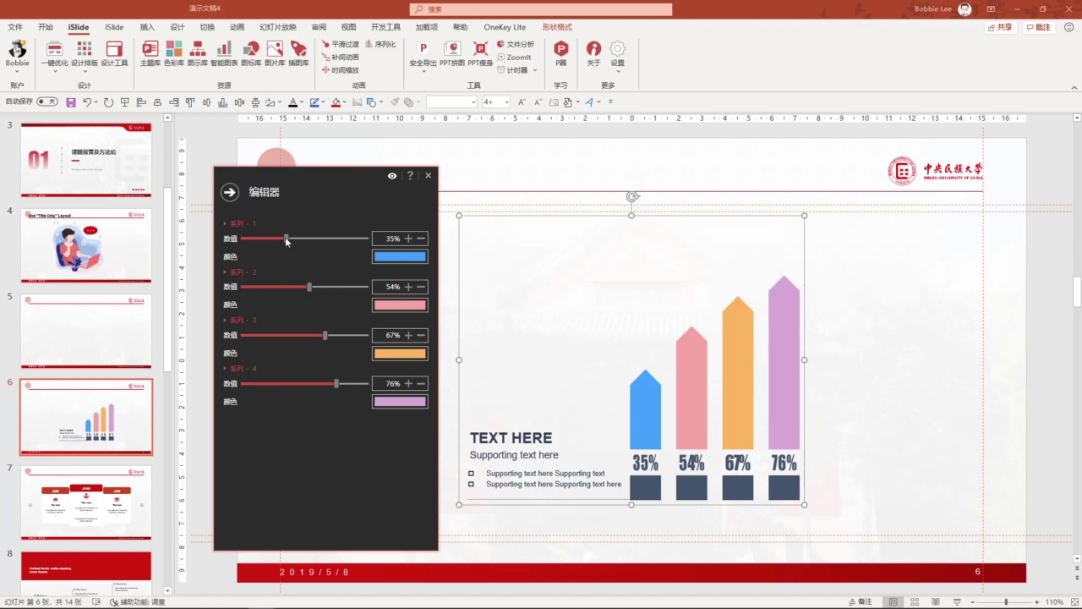The width and height of the screenshot is (1082, 609).
Task: Click the ZoomIt tool
Action: (x=514, y=57)
